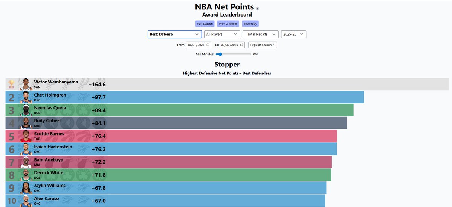Viewport: 452px width, 207px height.
Task: Click the Alex Caruso name
Action: click(46, 198)
